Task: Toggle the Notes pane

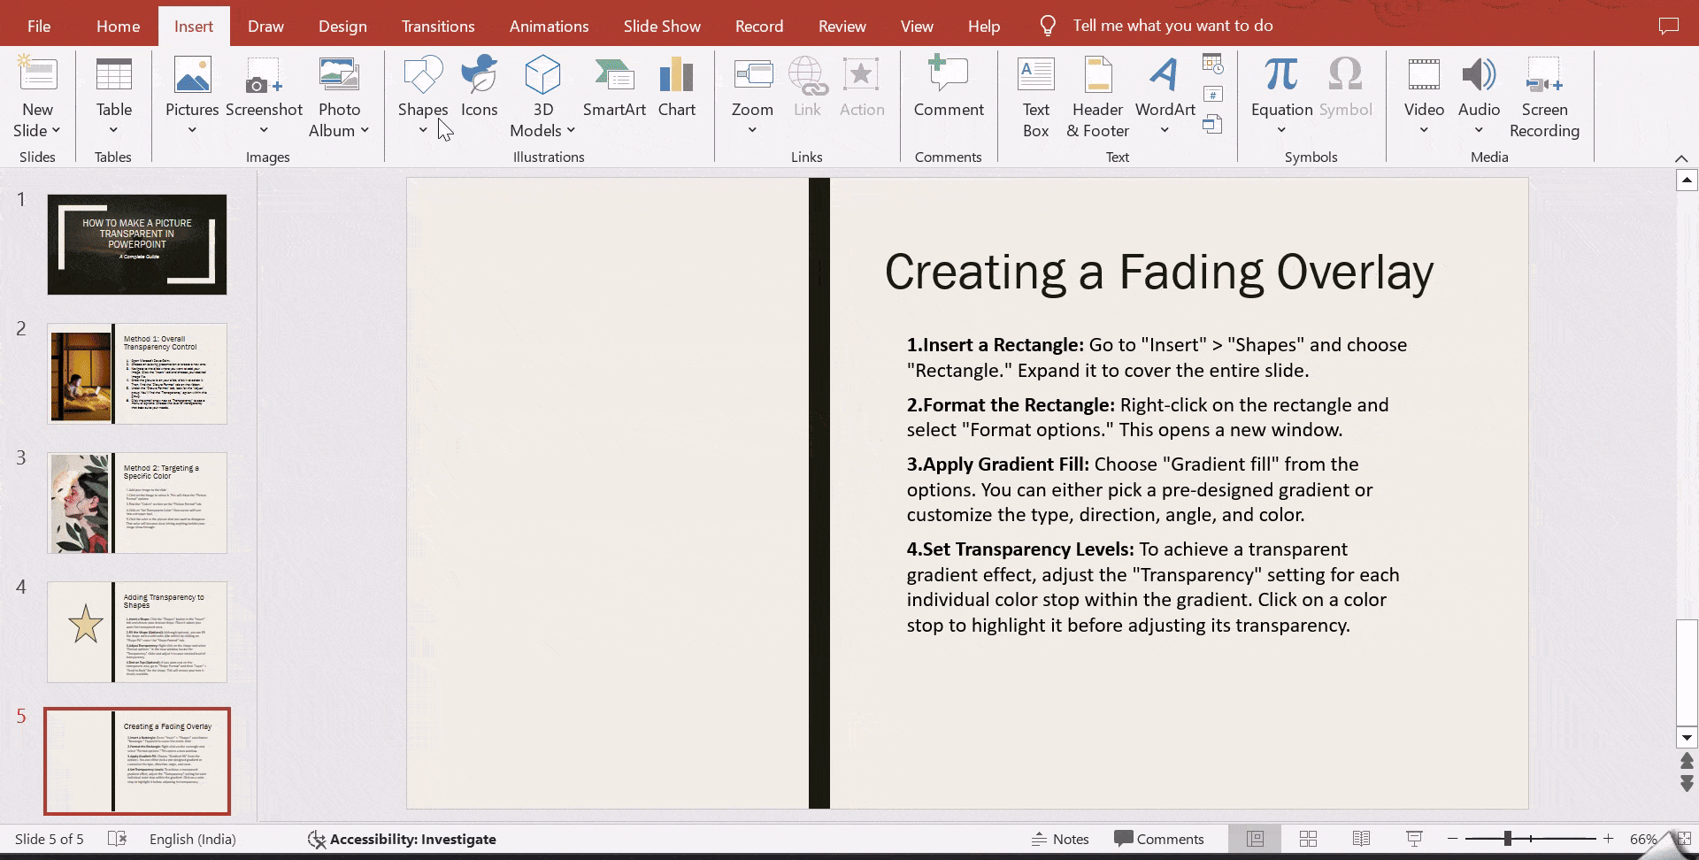Action: [1060, 839]
